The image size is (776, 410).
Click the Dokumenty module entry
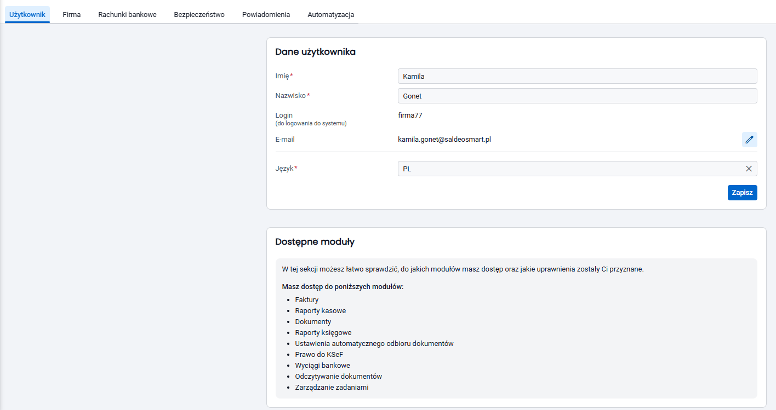click(x=313, y=322)
